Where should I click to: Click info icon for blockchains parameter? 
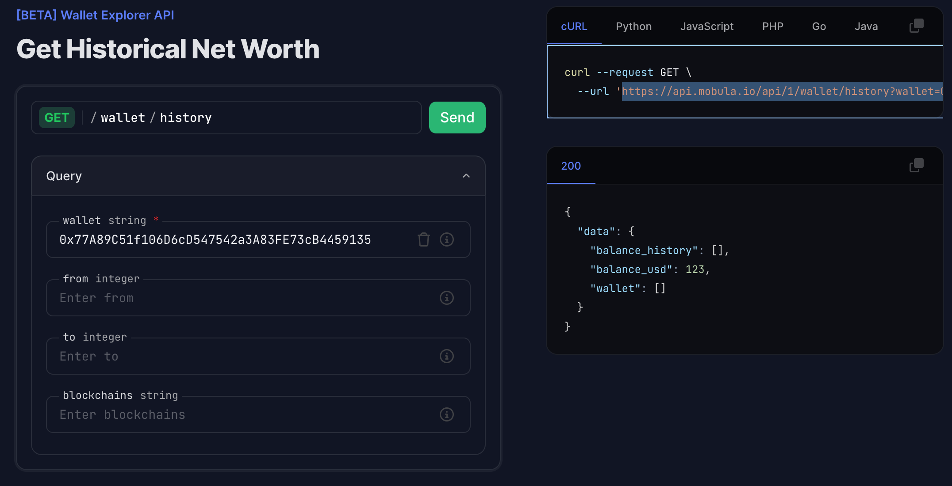click(446, 414)
